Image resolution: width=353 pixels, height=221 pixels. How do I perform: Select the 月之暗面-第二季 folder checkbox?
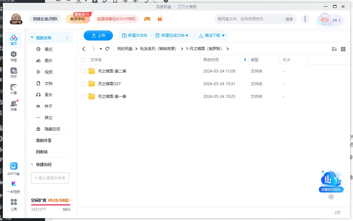pyautogui.click(x=83, y=71)
